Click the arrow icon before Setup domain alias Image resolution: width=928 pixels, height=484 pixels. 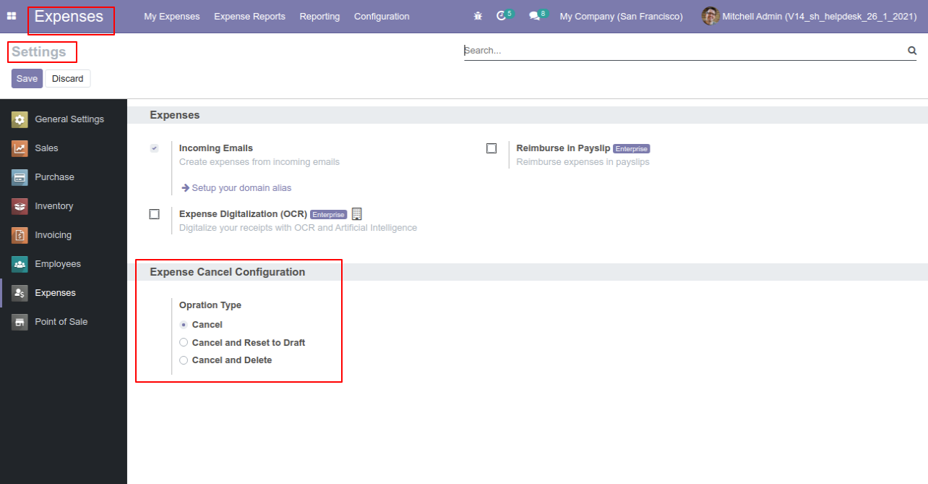(x=185, y=187)
